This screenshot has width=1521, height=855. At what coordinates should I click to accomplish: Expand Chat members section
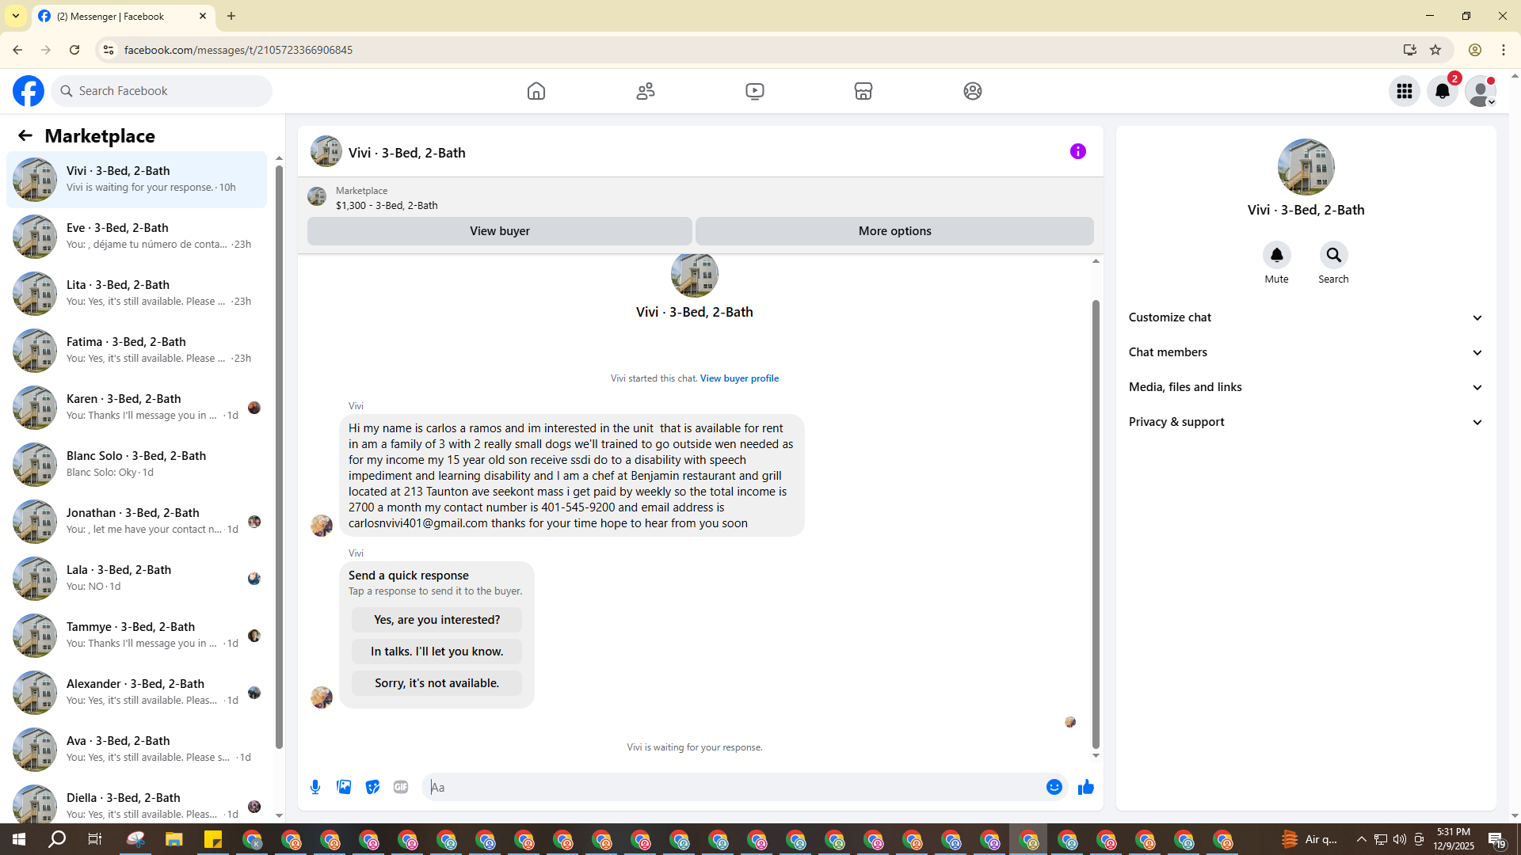[1306, 352]
